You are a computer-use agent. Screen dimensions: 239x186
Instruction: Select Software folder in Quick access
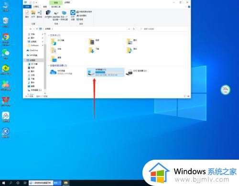(33, 45)
